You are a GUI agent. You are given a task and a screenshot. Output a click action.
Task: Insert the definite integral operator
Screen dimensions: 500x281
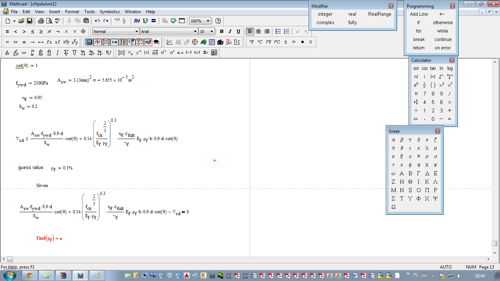[33, 53]
